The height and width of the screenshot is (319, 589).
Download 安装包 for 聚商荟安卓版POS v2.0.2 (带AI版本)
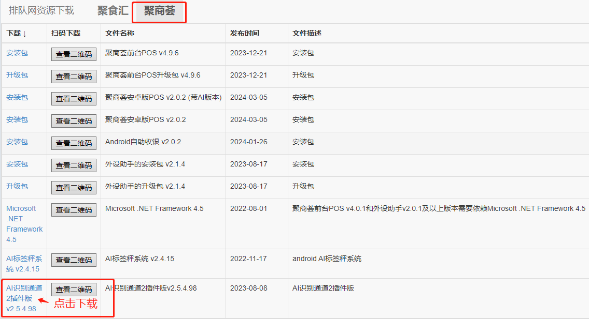pyautogui.click(x=17, y=97)
